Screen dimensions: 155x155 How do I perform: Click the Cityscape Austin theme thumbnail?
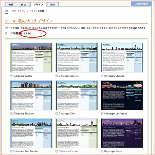tap(31, 58)
